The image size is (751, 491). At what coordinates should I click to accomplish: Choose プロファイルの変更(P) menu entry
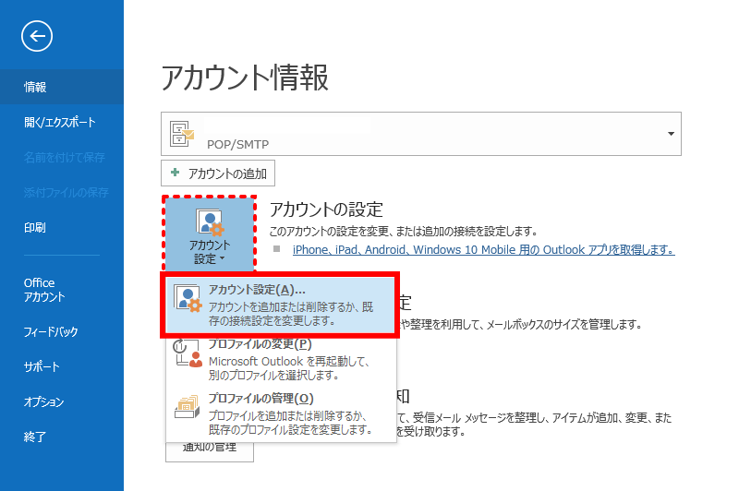[x=281, y=359]
